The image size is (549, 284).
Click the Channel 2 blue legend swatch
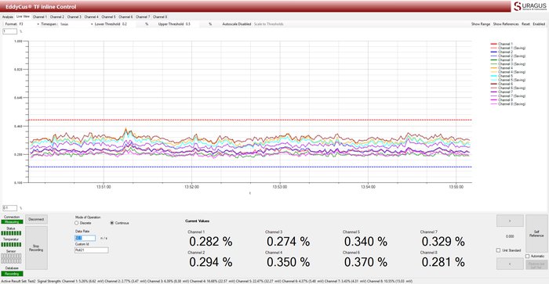pyautogui.click(x=493, y=52)
